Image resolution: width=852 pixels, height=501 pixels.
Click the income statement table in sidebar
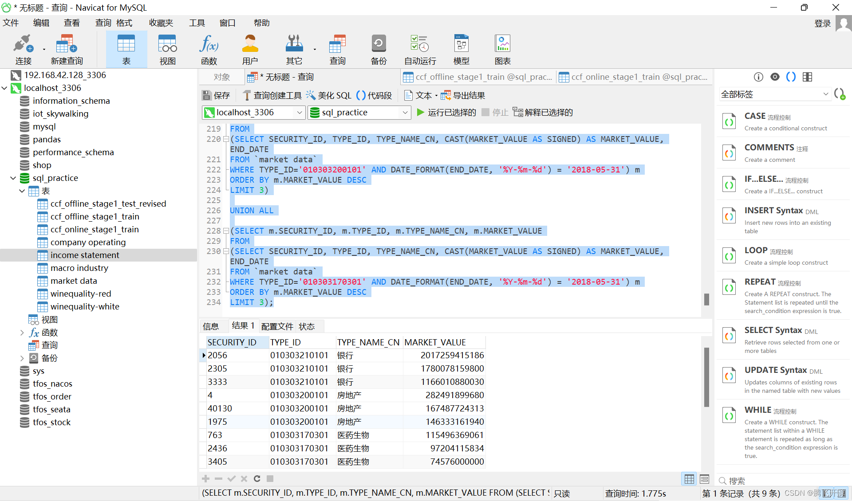point(84,254)
